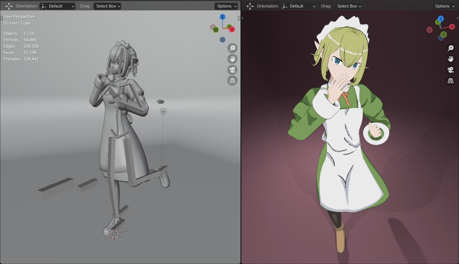Click zoom magnifier icon in right viewport
Screen dimensions: 459x264
451,48
